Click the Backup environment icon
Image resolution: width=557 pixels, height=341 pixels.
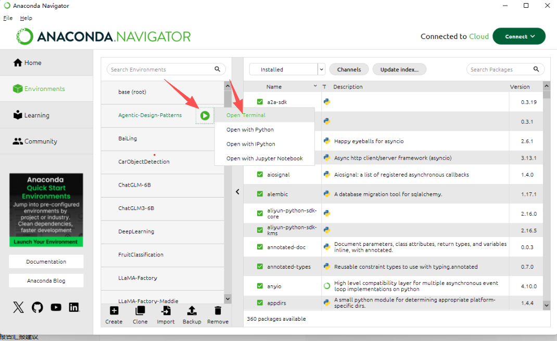(x=192, y=311)
